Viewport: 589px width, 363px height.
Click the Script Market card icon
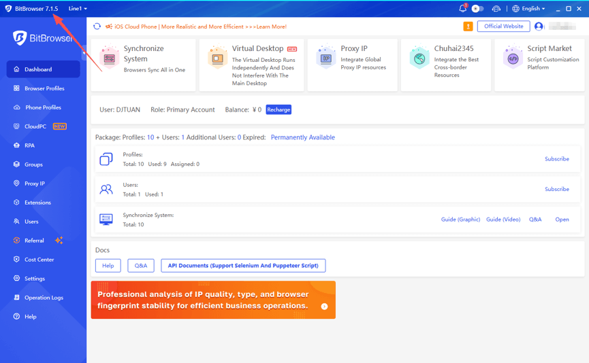coord(513,58)
